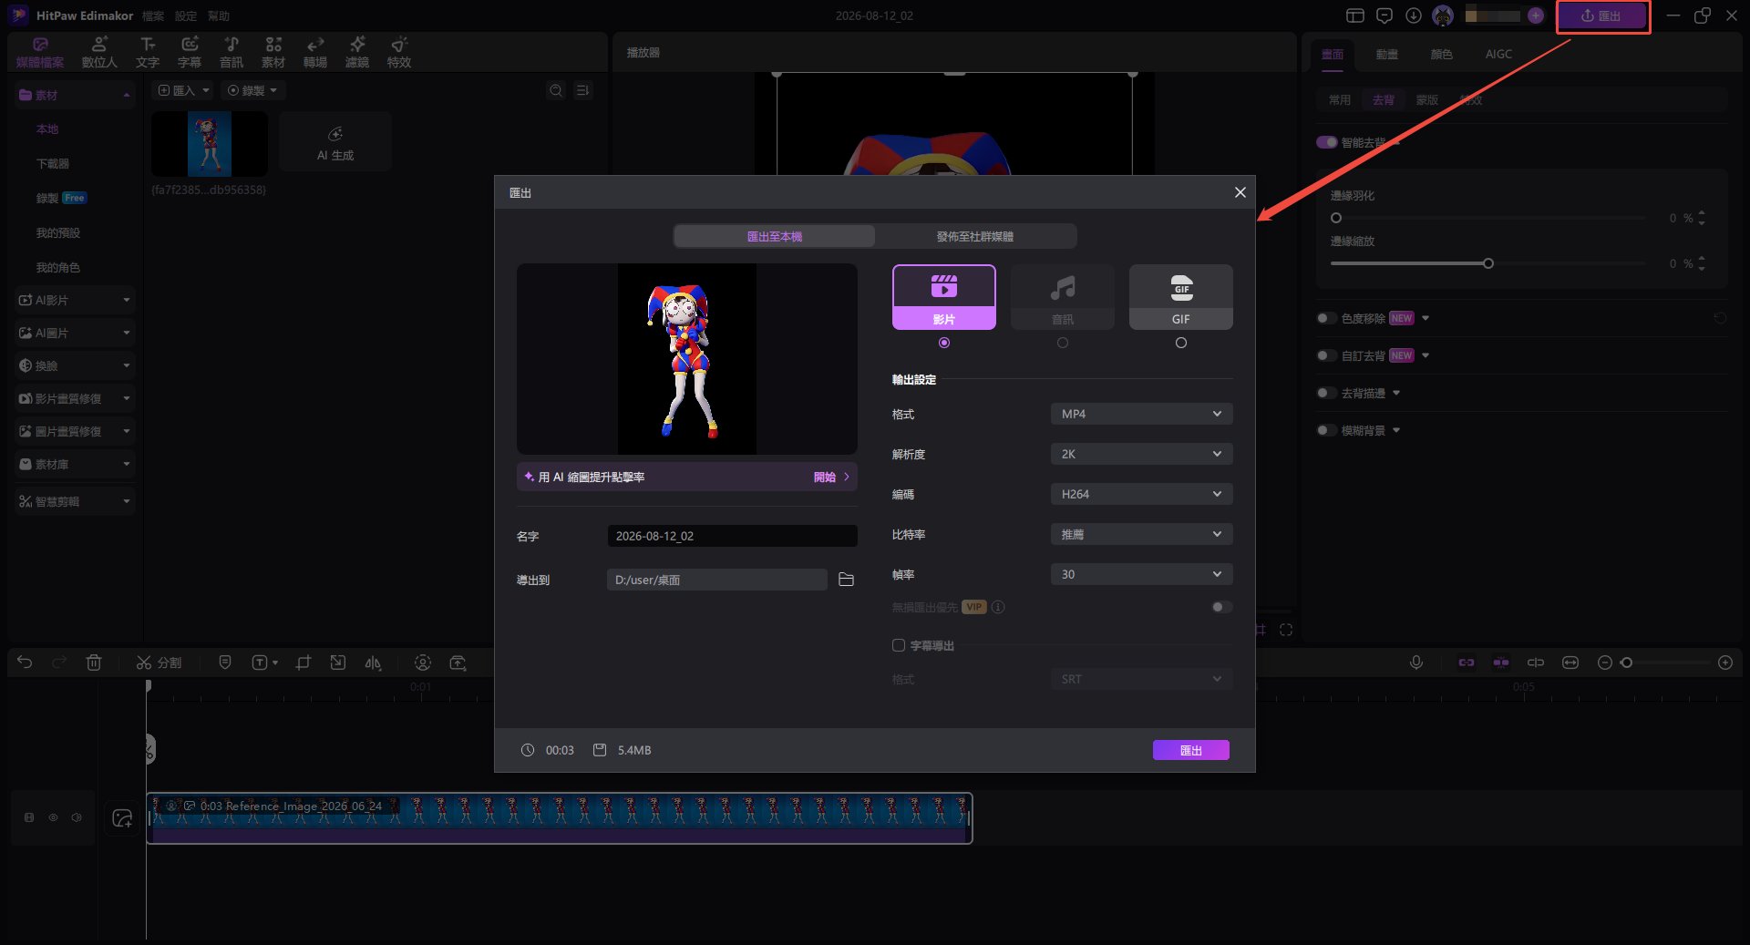Viewport: 1750px width, 945px height.
Task: Open the 格式 MP4 dropdown
Action: (1141, 414)
